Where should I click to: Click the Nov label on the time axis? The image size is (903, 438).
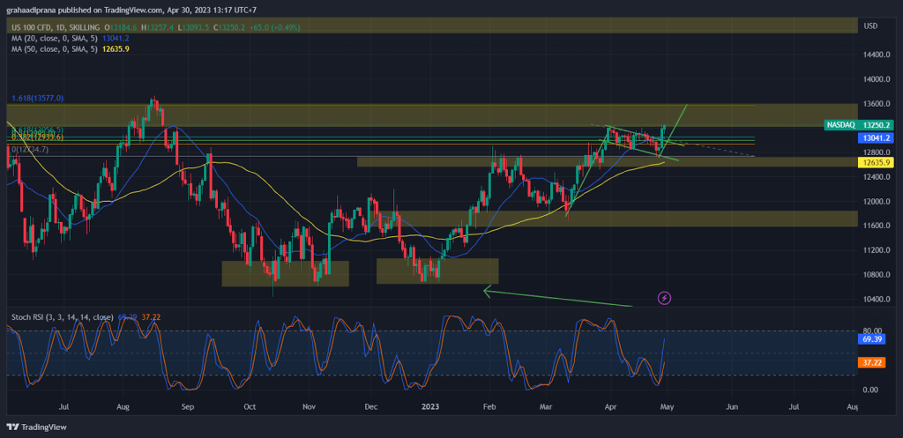point(310,406)
